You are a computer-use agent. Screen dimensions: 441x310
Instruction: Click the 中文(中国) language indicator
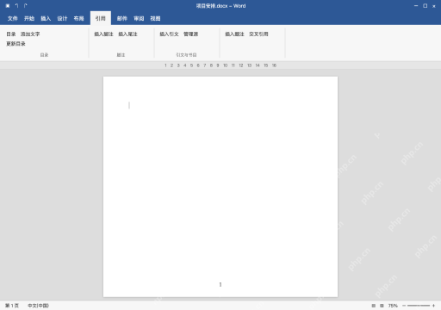[x=38, y=306]
